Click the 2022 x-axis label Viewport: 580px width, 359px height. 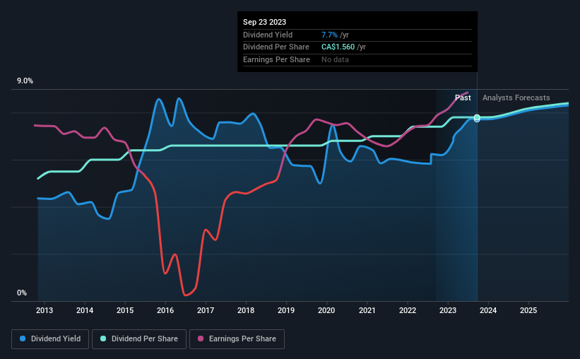tap(407, 310)
